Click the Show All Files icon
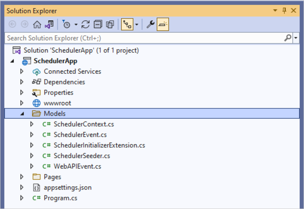The width and height of the screenshot is (304, 209). [x=110, y=25]
